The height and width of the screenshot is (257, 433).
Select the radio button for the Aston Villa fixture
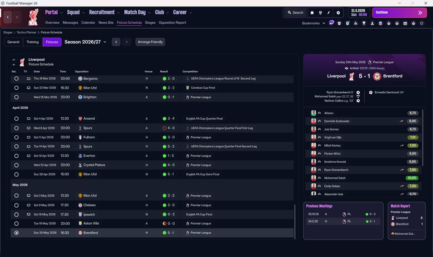pos(16,224)
